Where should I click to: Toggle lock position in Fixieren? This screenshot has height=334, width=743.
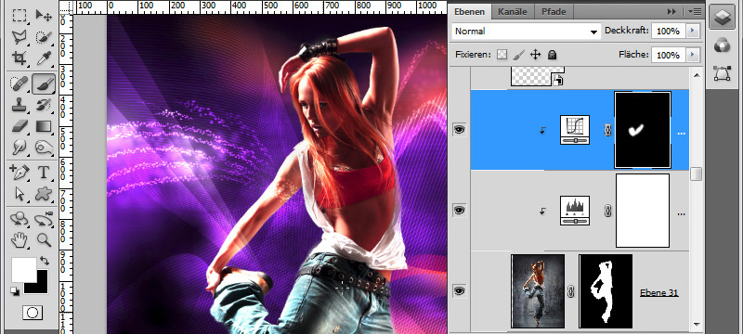click(536, 55)
